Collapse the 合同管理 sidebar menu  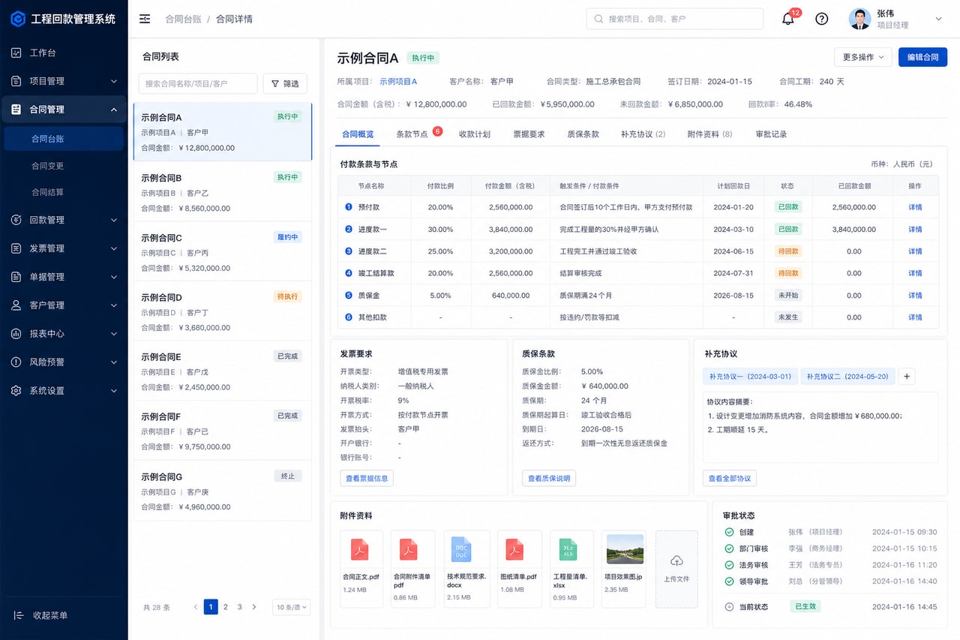(x=114, y=110)
